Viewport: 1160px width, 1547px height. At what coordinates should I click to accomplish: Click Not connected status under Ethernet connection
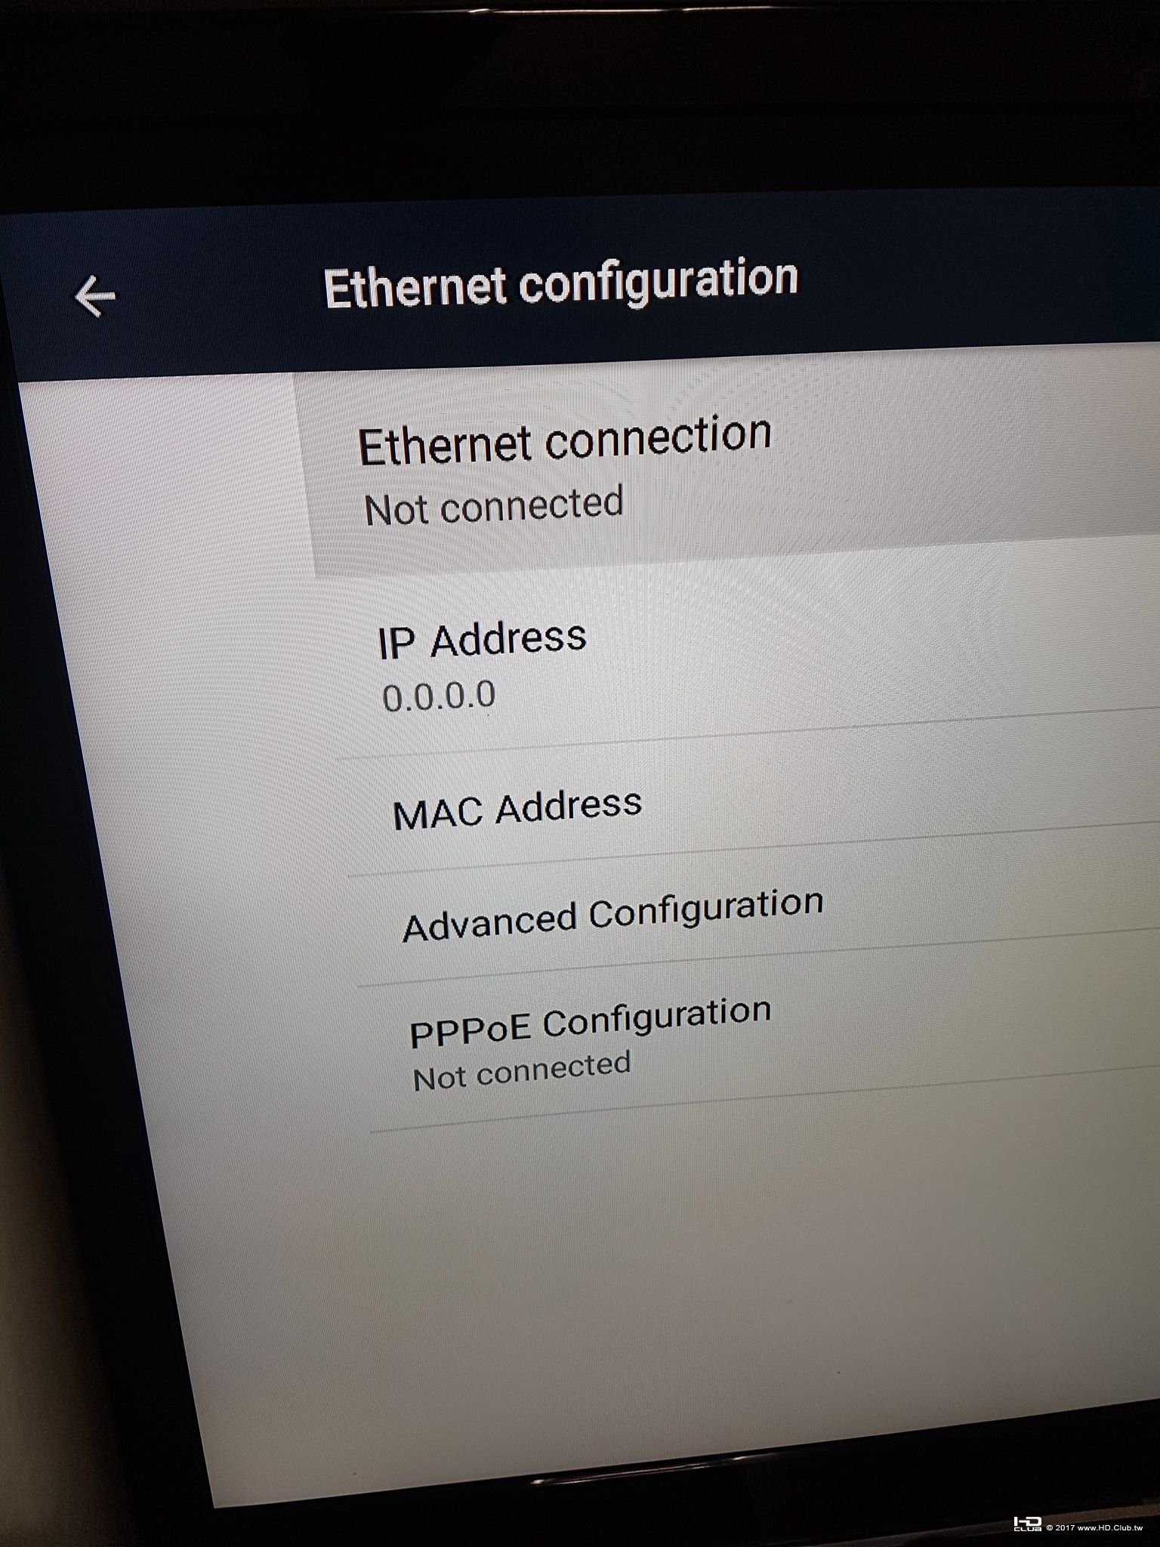click(x=494, y=506)
